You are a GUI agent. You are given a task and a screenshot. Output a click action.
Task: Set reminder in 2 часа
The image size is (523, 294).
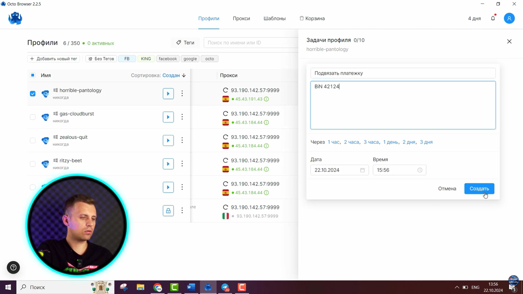(351, 142)
